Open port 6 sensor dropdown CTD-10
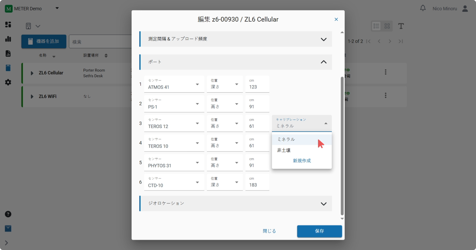The height and width of the screenshot is (250, 476). 174,182
